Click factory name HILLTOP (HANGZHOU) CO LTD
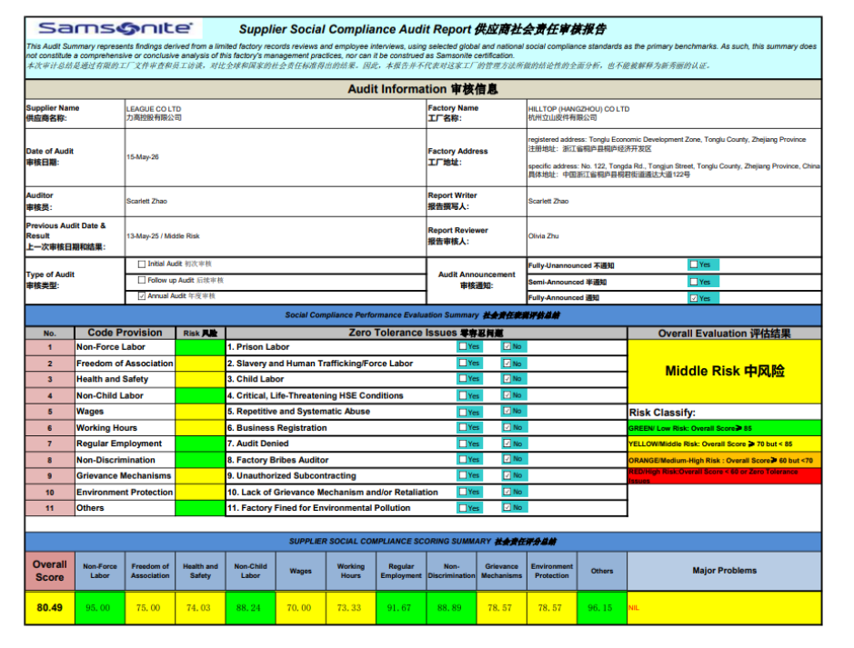Screen dimensions: 854x648 (578, 109)
